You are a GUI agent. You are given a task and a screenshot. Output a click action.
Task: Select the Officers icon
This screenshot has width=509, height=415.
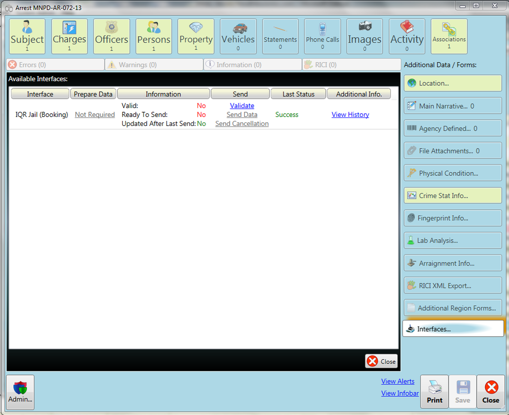click(111, 36)
